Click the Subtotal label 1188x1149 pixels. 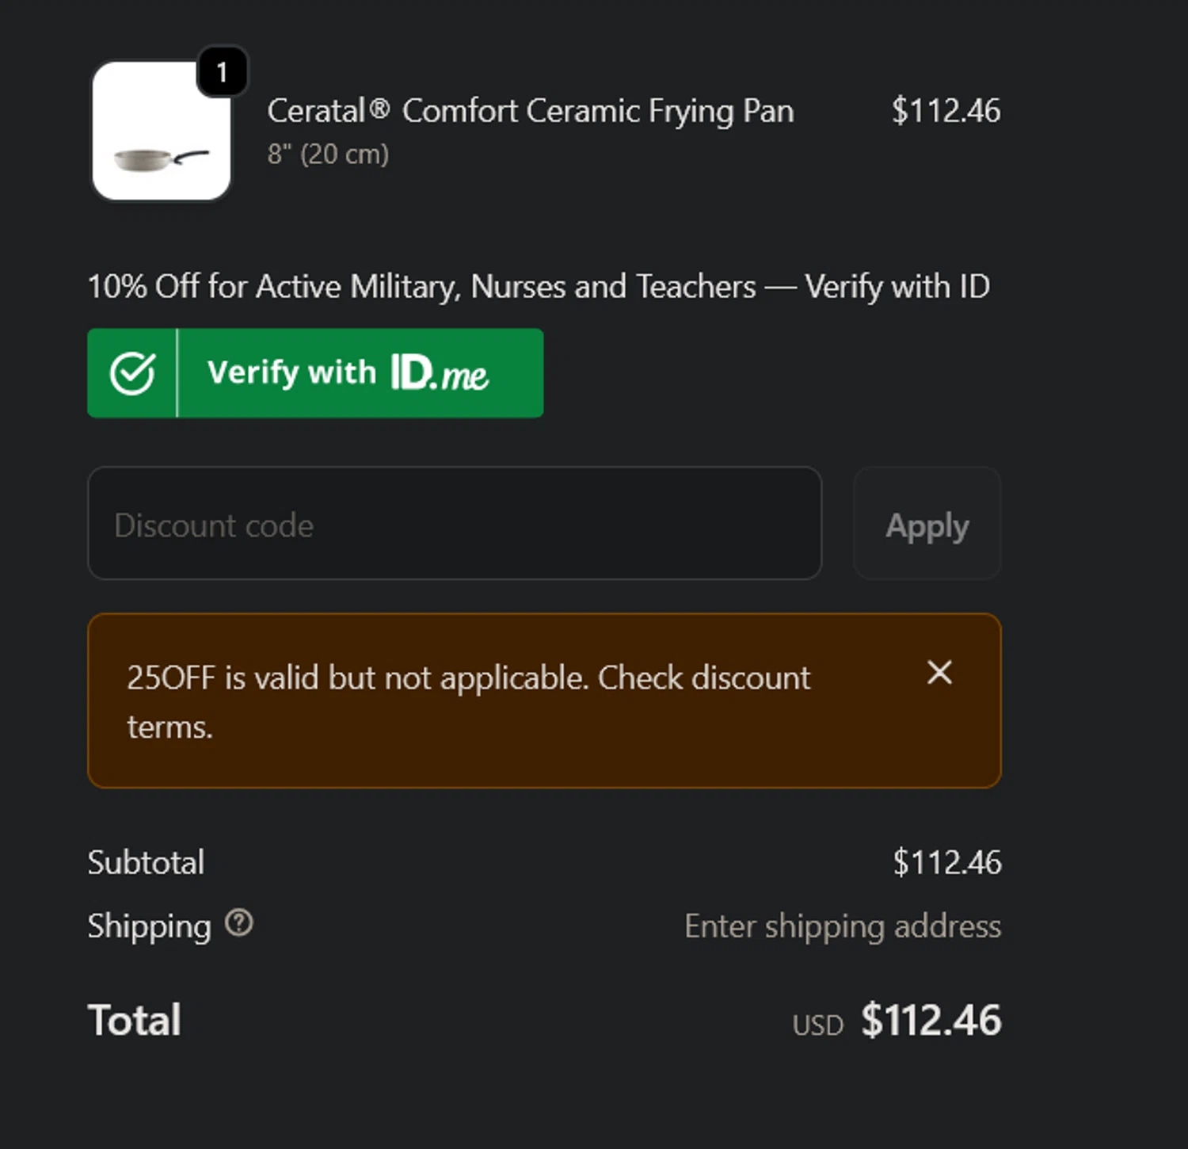[147, 862]
